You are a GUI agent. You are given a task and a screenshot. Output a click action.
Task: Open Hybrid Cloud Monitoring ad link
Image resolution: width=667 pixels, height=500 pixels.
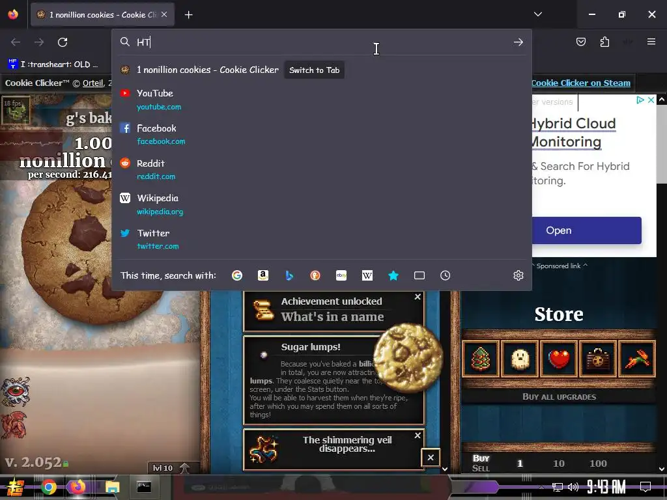coord(573,132)
